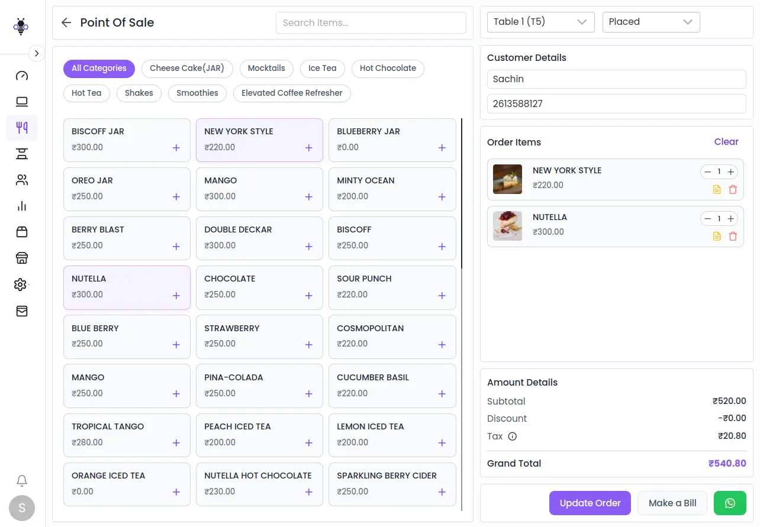Delete NUTELLA item using trash icon
This screenshot has height=527, width=760.
pyautogui.click(x=733, y=237)
